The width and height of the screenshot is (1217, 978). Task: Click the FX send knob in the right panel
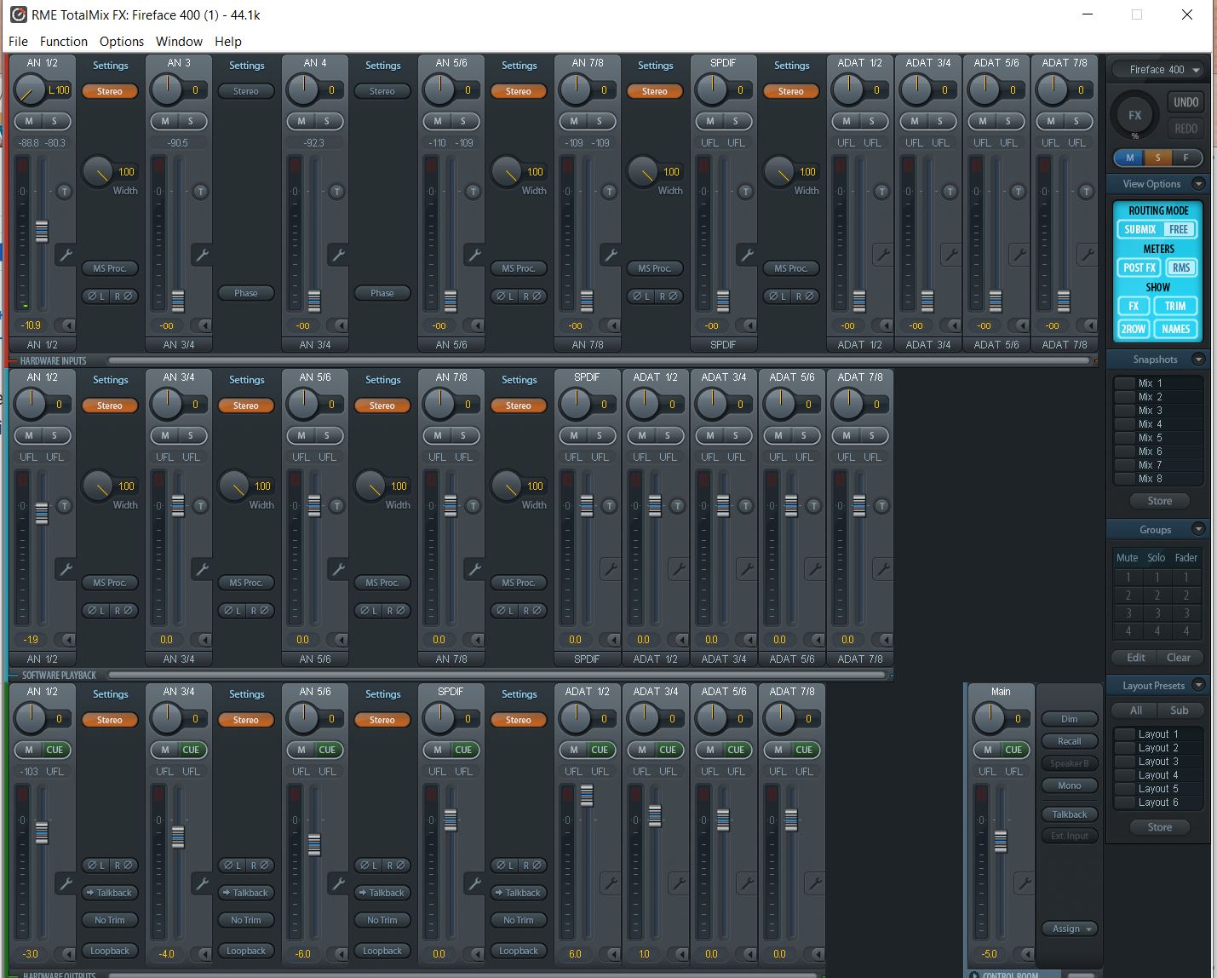[1134, 116]
